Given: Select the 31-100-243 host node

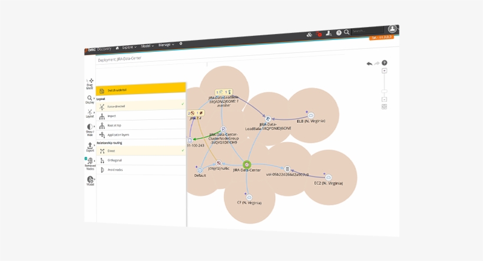Looking at the screenshot, I should (190, 140).
